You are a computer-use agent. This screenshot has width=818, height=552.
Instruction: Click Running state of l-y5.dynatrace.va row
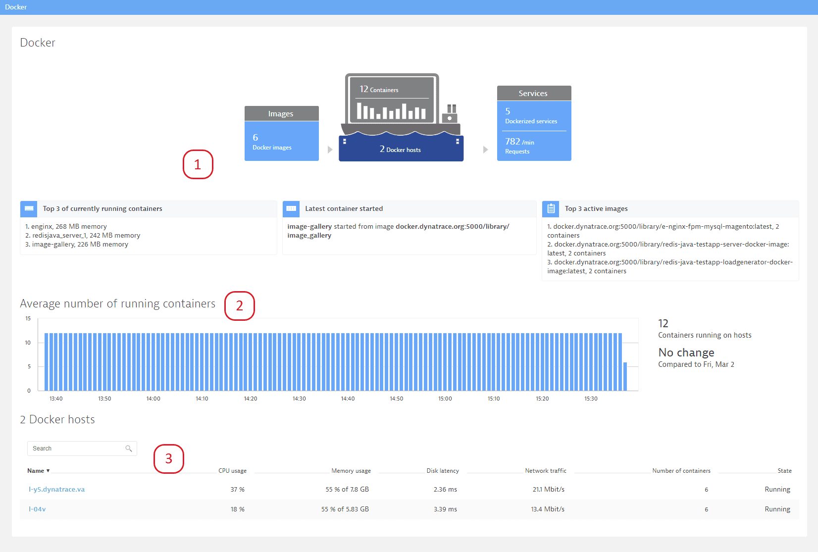pyautogui.click(x=777, y=489)
